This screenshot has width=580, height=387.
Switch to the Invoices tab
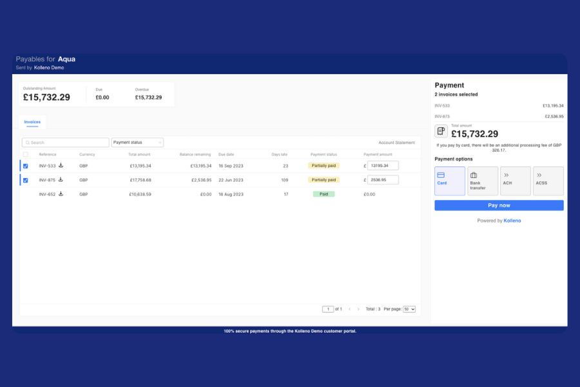[32, 121]
